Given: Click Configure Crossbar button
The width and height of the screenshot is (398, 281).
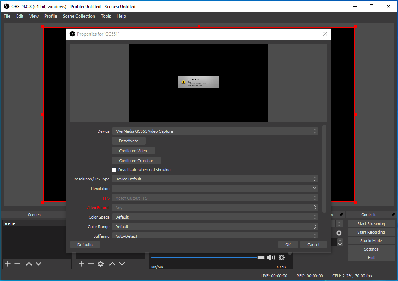Looking at the screenshot, I should pyautogui.click(x=136, y=161).
